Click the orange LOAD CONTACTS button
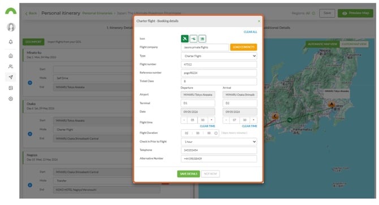Image resolution: width=379 pixels, height=205 pixels. (243, 47)
